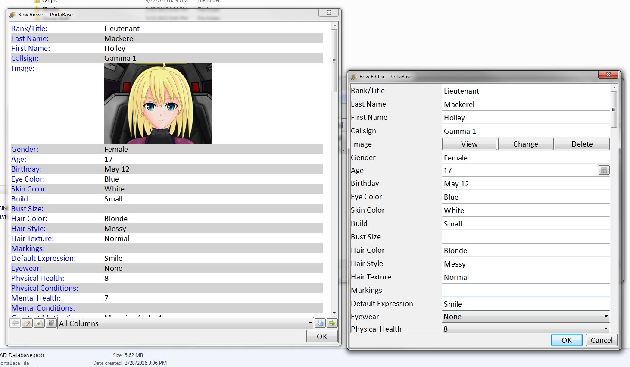Click 'Last Name:' label in Row Viewer
630x367 pixels.
pos(30,38)
